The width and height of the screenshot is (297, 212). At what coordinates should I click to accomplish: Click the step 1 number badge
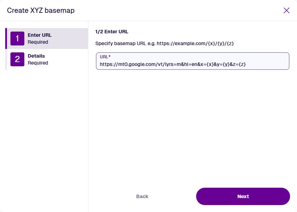click(17, 39)
